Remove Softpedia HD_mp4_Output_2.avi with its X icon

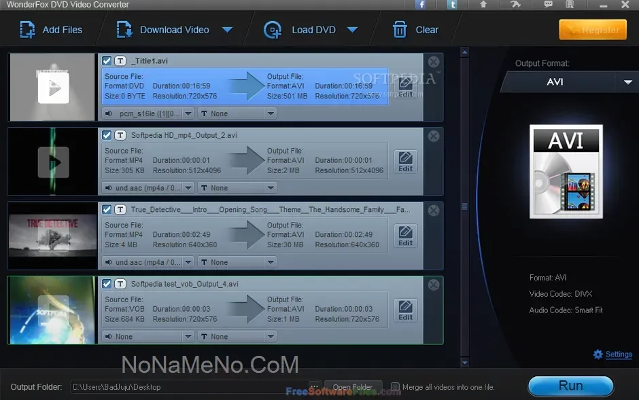(433, 136)
